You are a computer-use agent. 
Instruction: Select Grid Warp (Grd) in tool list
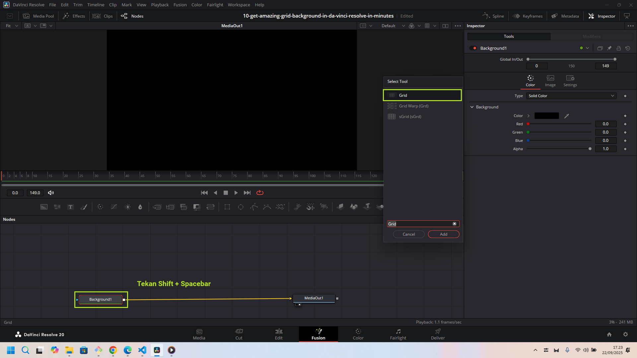[413, 106]
